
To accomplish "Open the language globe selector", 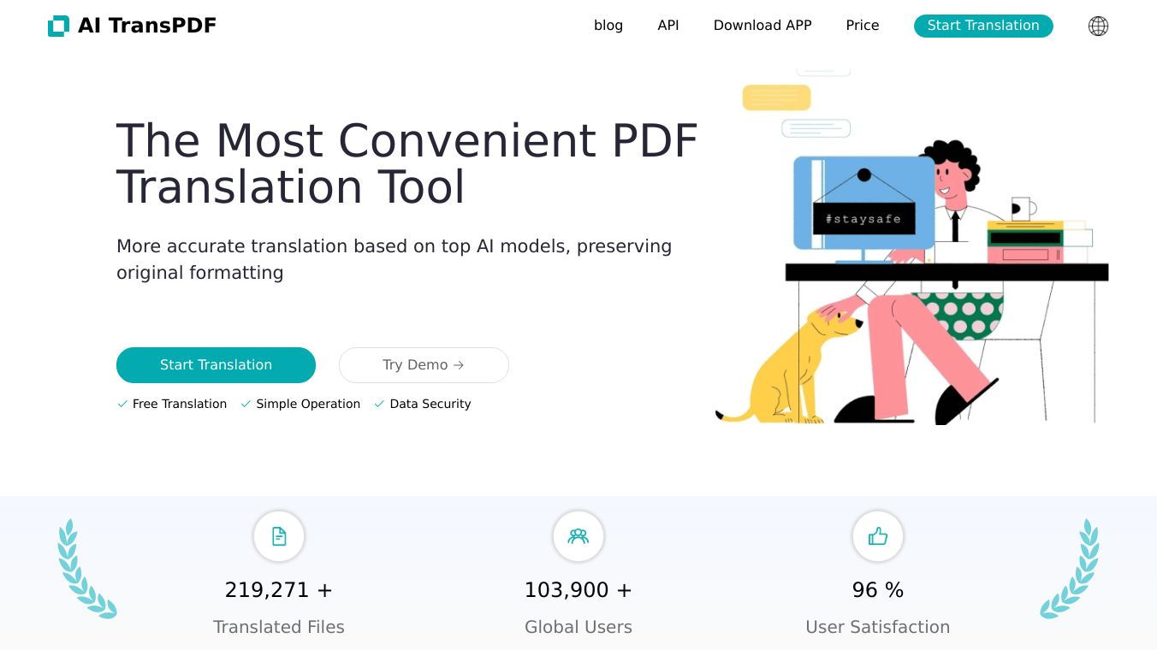I will (x=1098, y=26).
